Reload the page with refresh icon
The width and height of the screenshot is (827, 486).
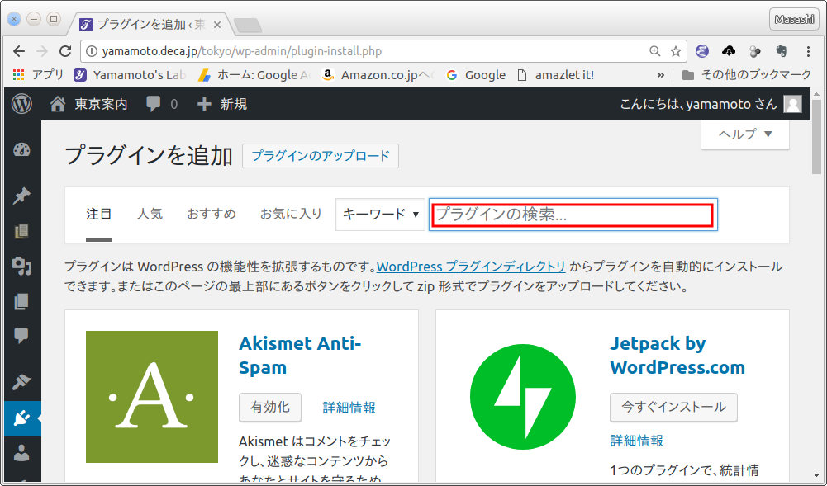65,51
